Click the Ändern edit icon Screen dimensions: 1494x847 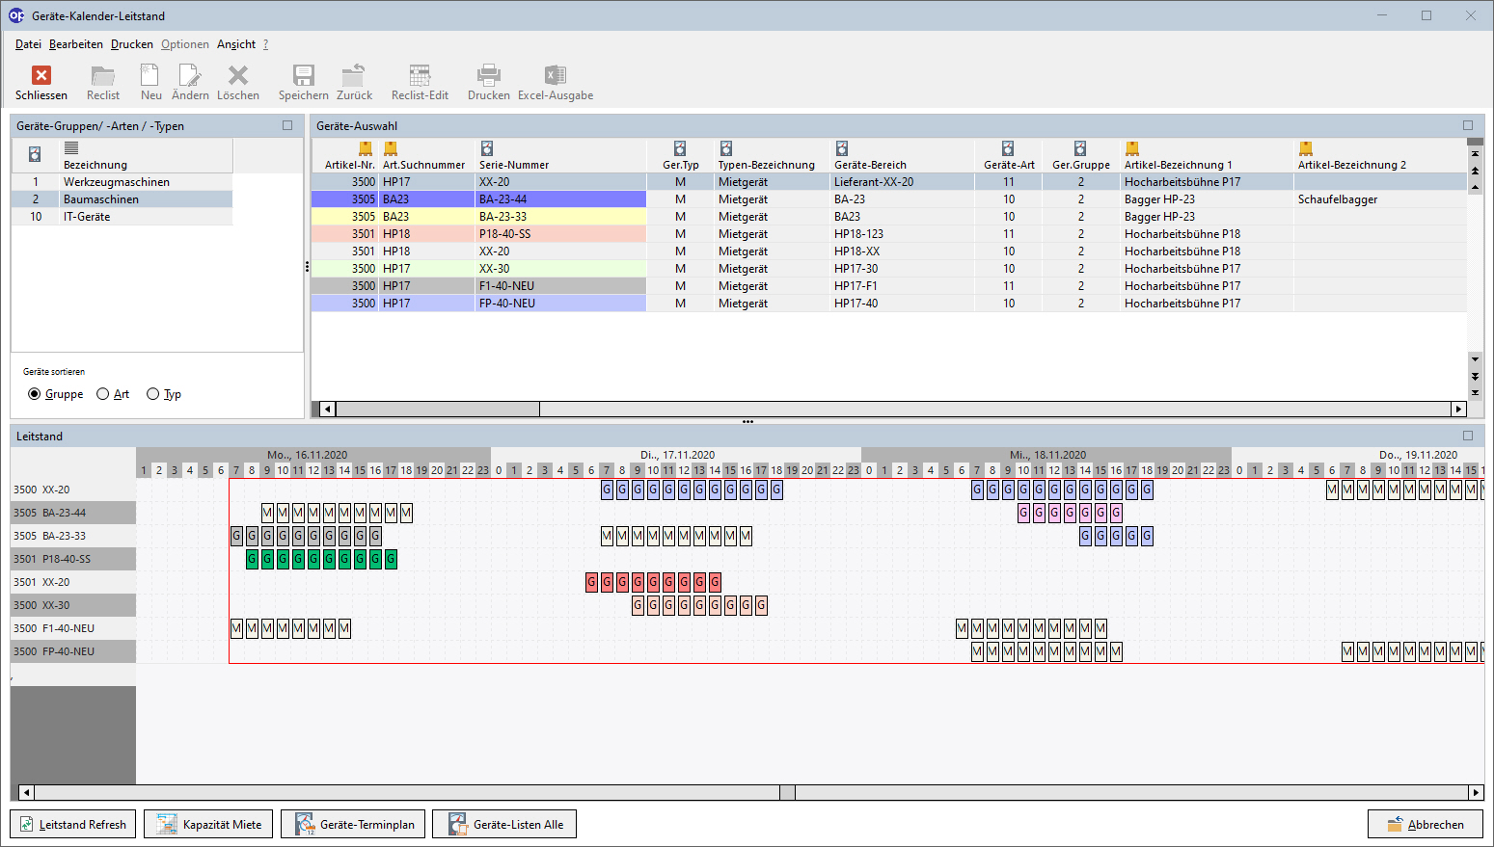click(x=190, y=75)
